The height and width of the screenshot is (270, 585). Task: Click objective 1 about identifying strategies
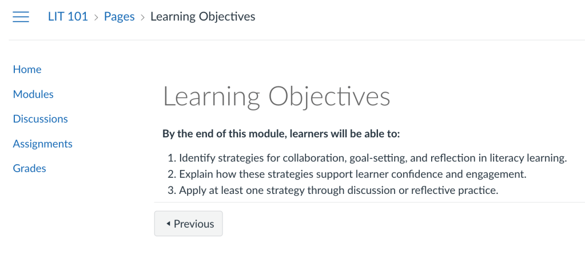pos(372,158)
